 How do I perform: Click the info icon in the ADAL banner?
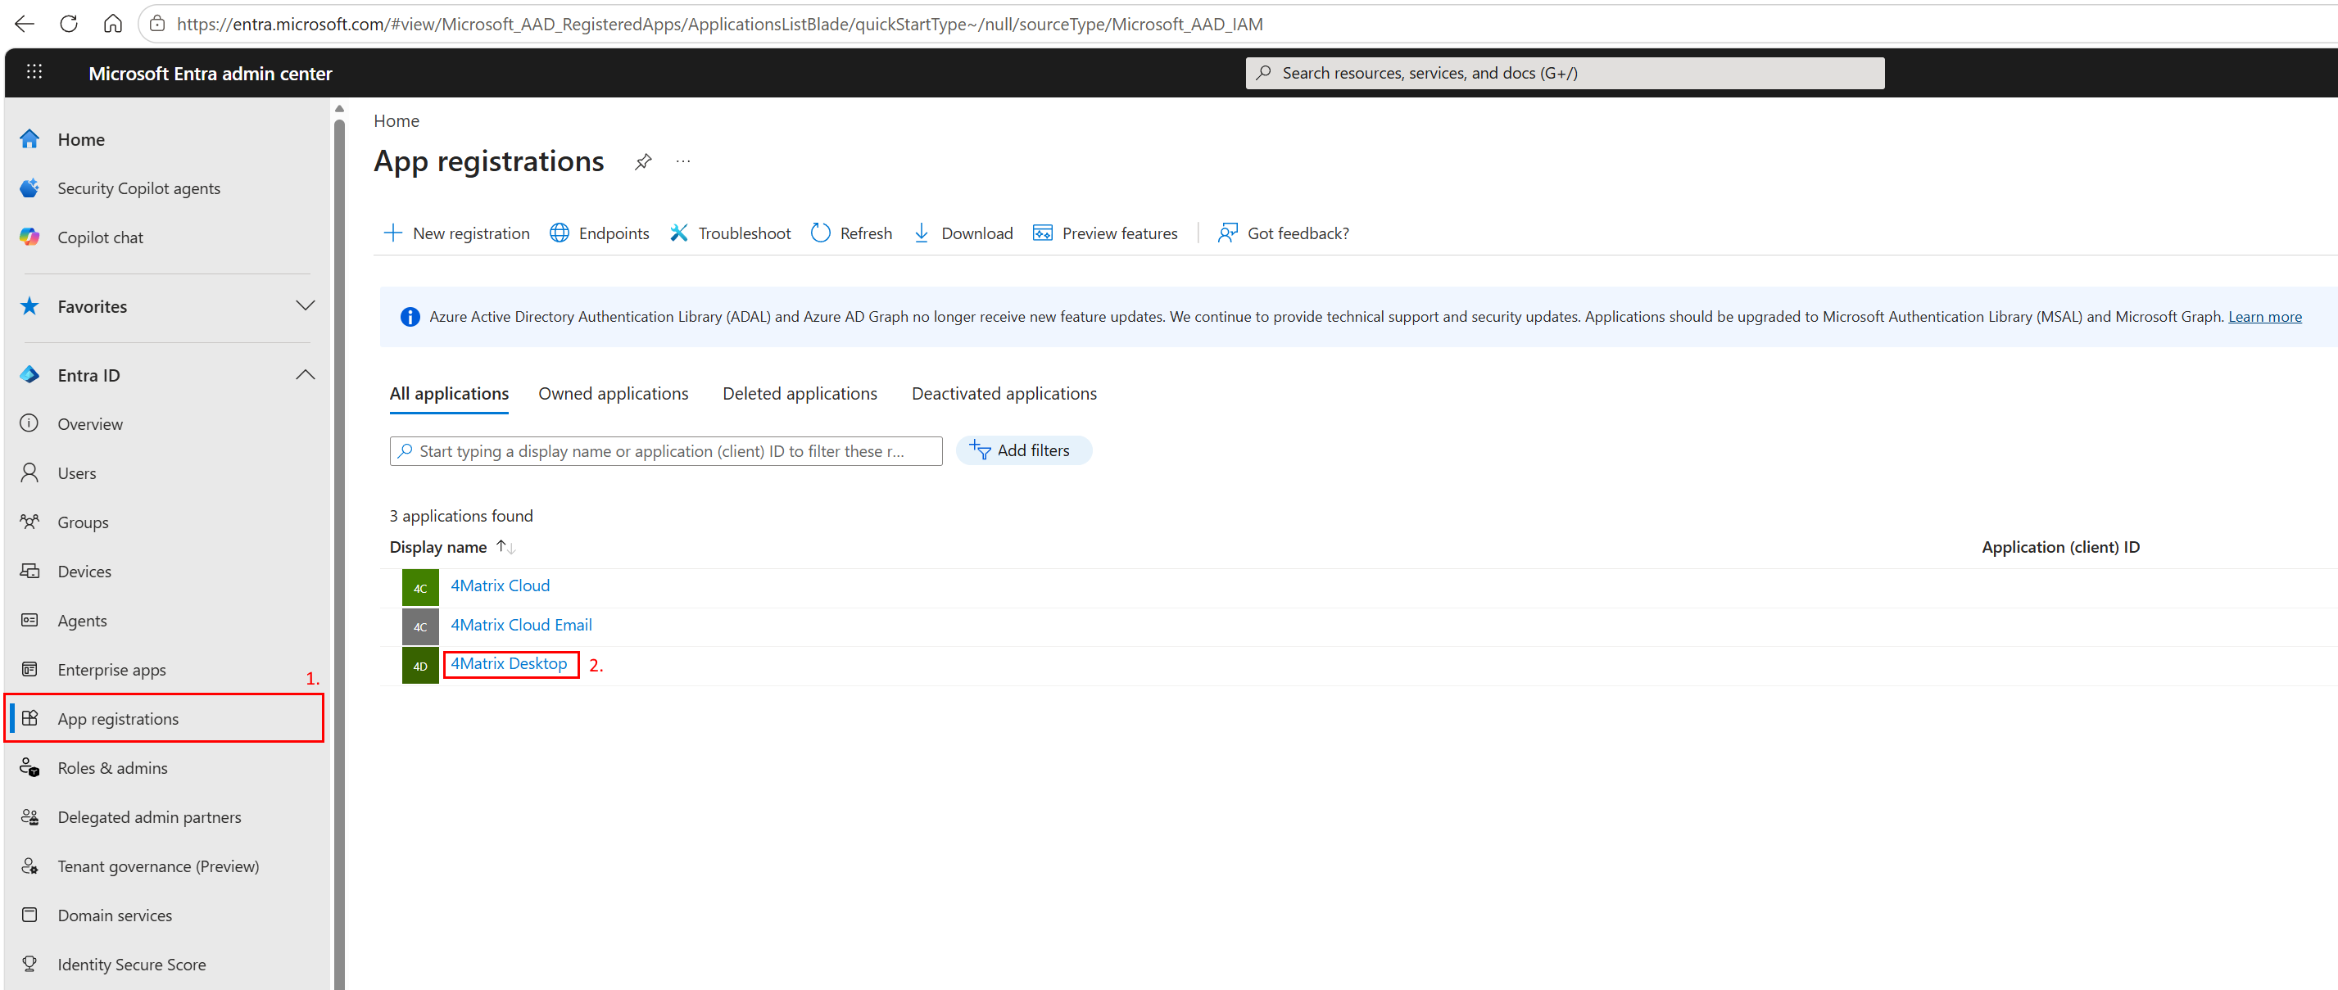(410, 317)
